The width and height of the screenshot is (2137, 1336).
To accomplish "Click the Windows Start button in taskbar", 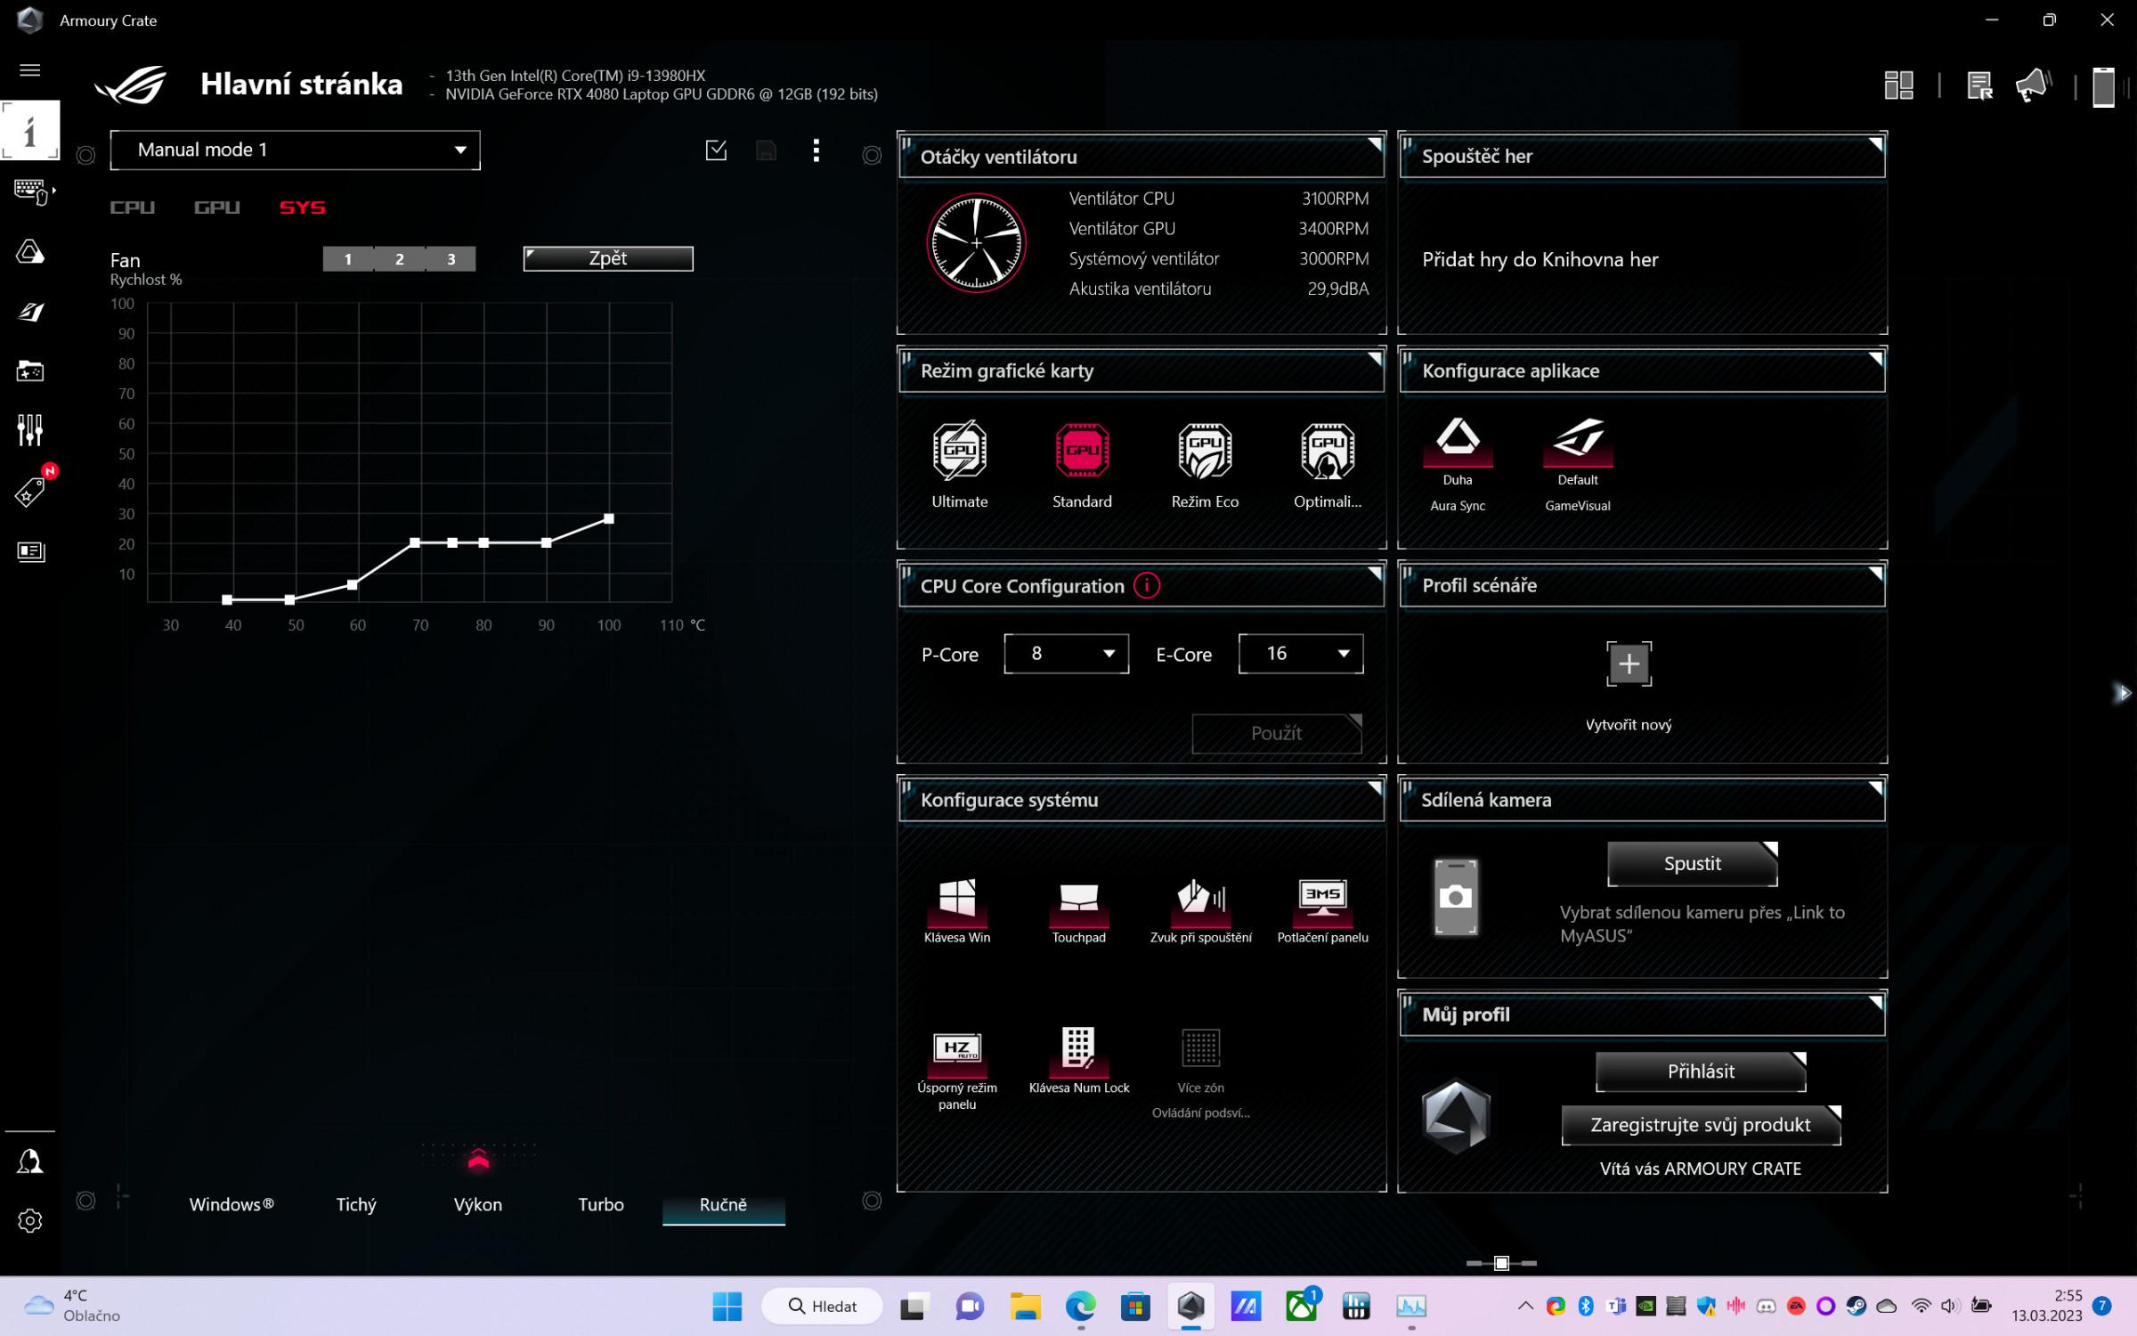I will [727, 1306].
